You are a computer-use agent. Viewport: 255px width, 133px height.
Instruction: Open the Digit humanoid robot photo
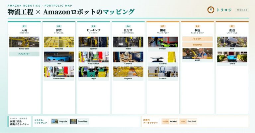click(x=94, y=72)
